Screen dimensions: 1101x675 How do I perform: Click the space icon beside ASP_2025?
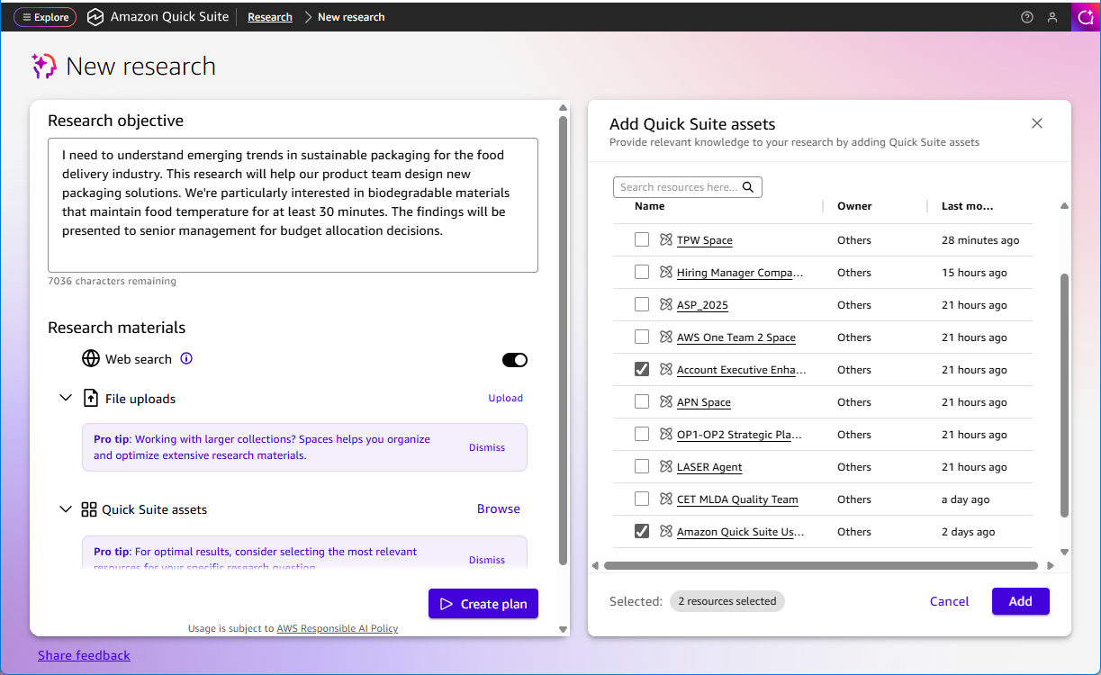(666, 304)
